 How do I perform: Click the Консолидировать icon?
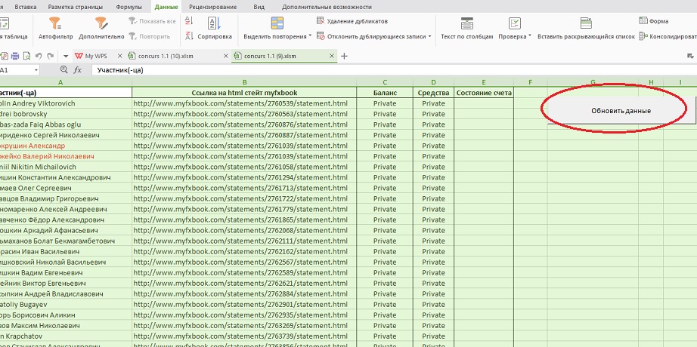(x=643, y=36)
